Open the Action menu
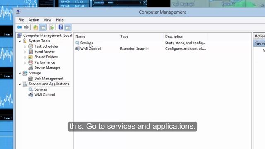 [34, 20]
